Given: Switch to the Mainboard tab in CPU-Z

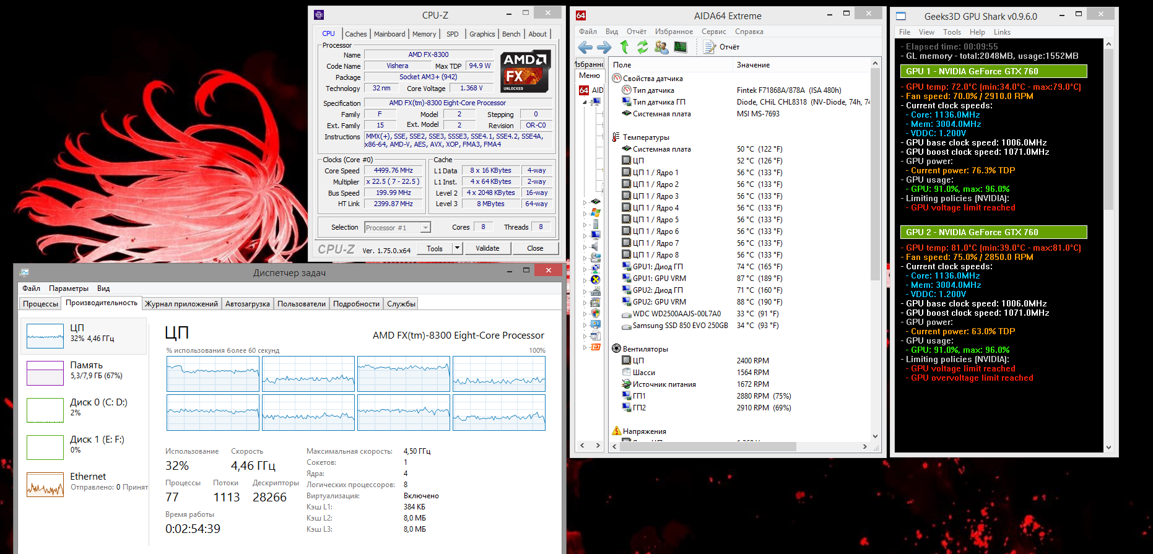Looking at the screenshot, I should 389,34.
